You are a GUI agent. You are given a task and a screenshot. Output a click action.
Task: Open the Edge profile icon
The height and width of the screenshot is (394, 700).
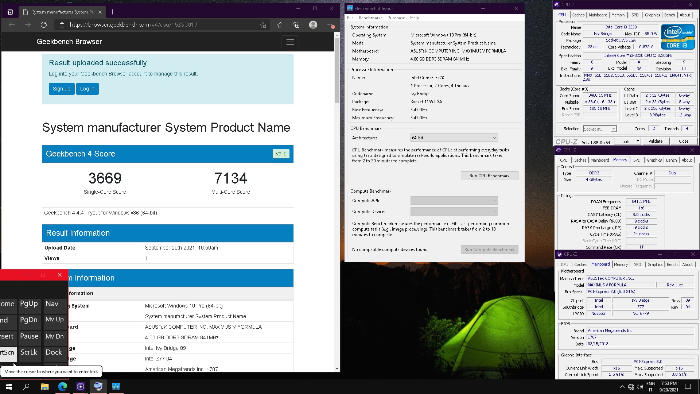[313, 25]
